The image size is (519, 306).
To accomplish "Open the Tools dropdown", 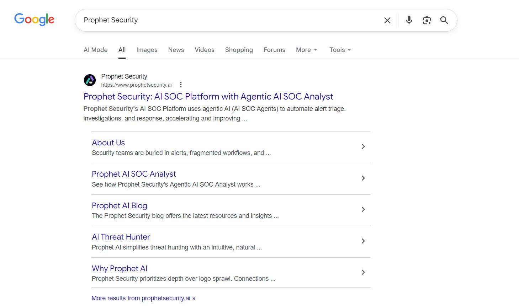I will point(340,50).
